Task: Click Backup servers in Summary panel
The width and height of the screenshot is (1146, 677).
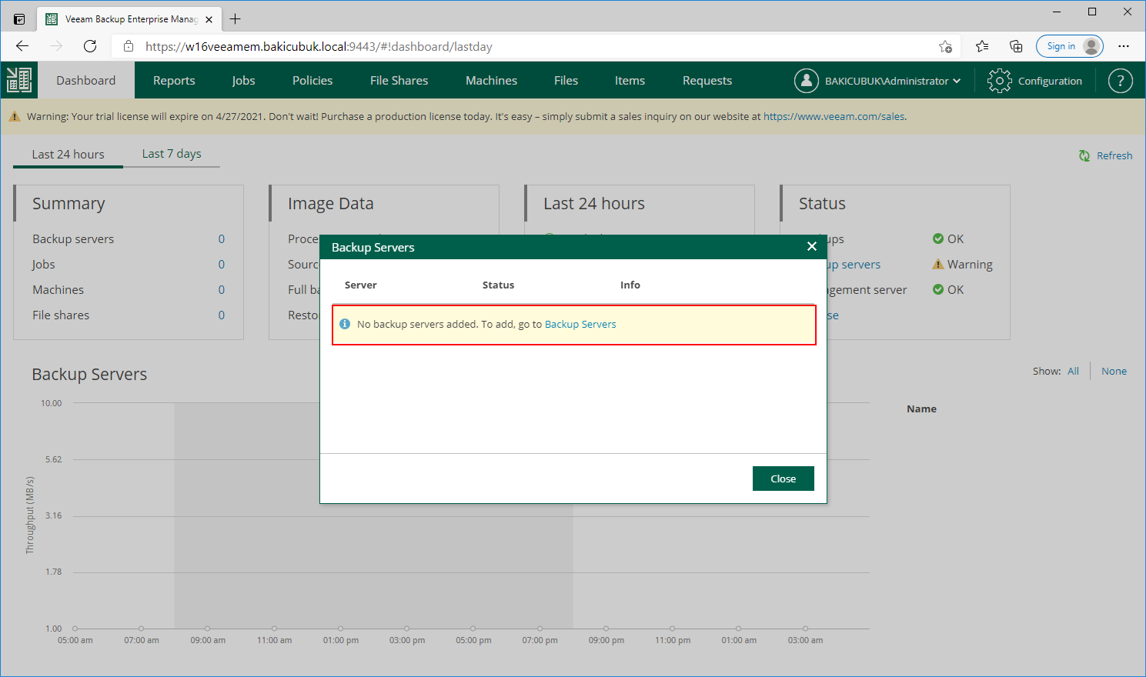Action: 73,239
